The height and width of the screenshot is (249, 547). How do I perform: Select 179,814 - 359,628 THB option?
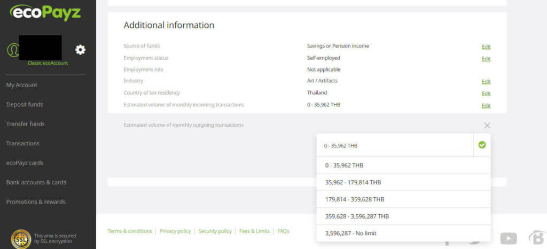[403, 199]
